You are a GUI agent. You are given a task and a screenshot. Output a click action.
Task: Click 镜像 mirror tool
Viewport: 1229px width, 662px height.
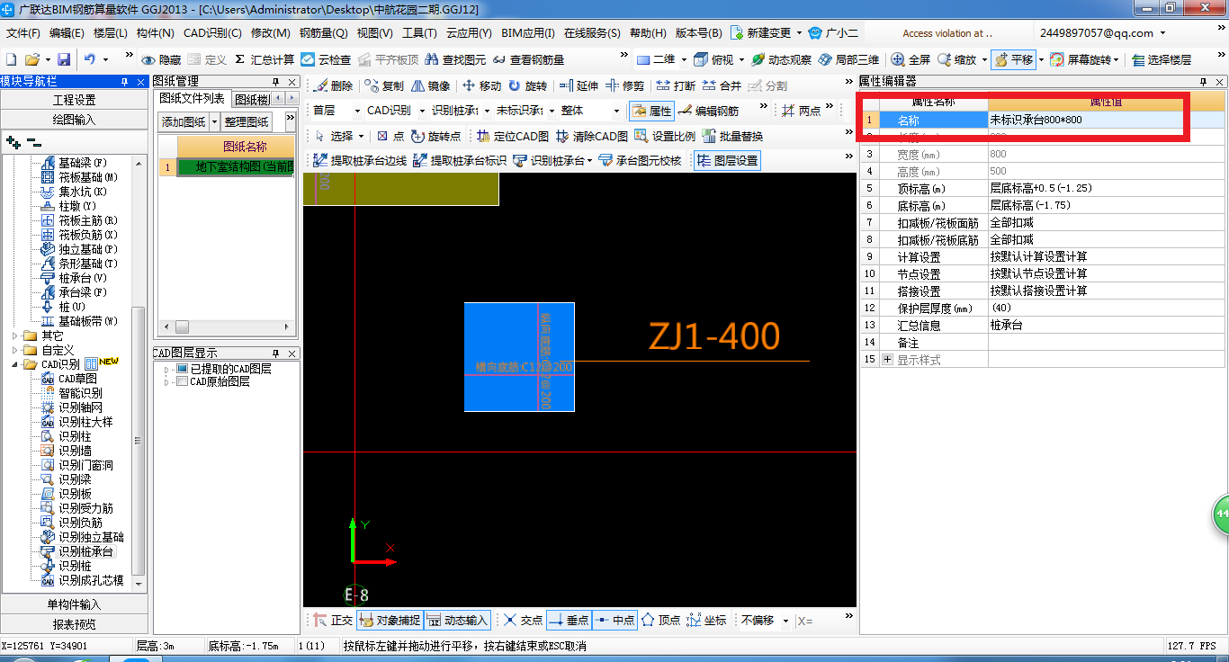pyautogui.click(x=430, y=86)
